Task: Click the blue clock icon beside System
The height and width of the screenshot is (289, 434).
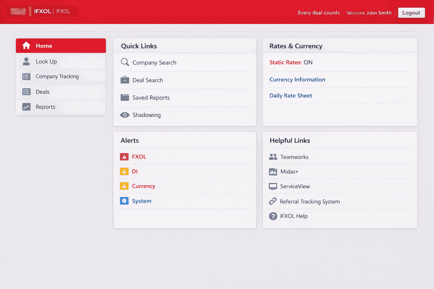Action: (124, 201)
